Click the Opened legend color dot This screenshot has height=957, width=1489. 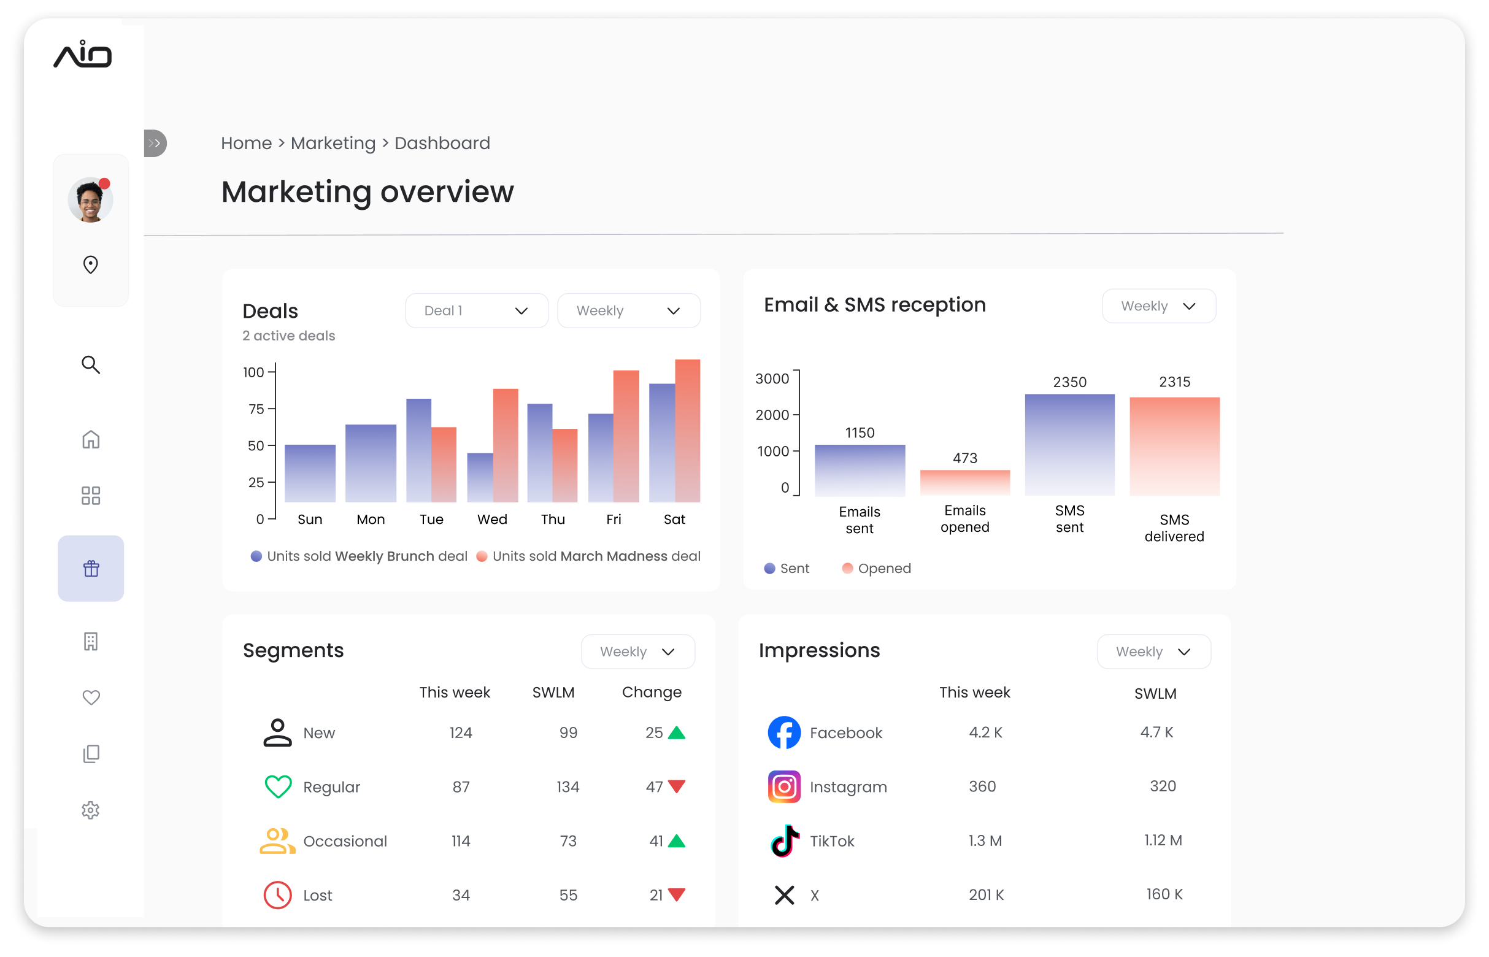point(847,569)
